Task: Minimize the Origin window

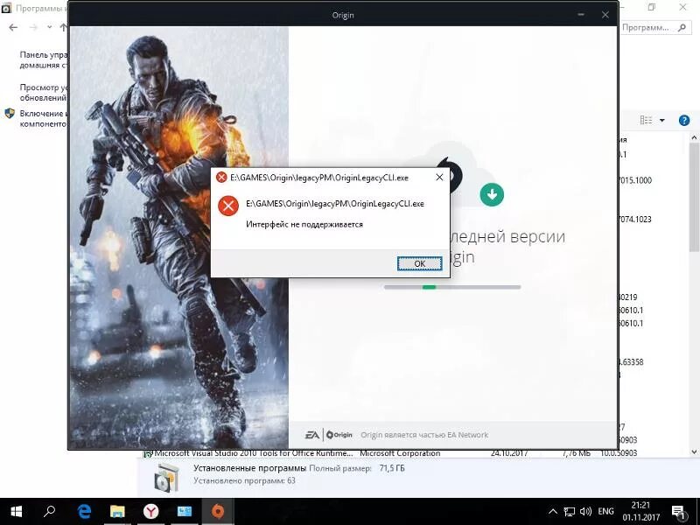Action: click(x=581, y=15)
